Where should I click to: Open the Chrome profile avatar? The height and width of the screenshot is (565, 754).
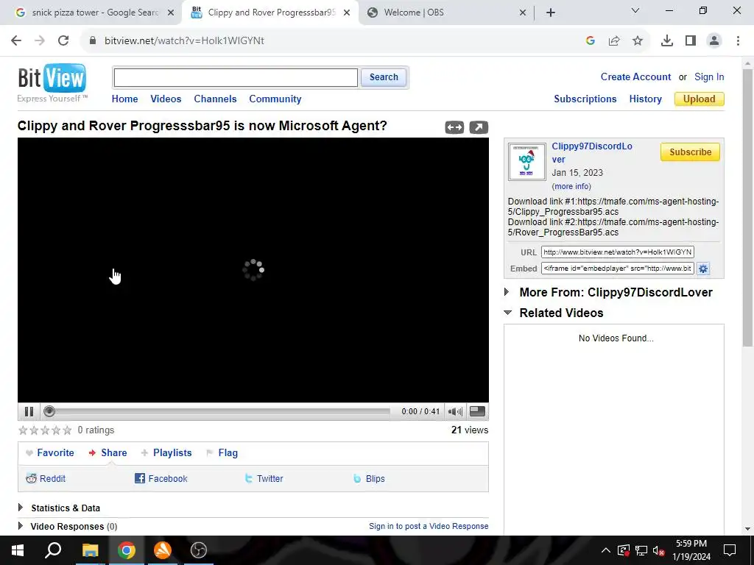click(x=714, y=41)
